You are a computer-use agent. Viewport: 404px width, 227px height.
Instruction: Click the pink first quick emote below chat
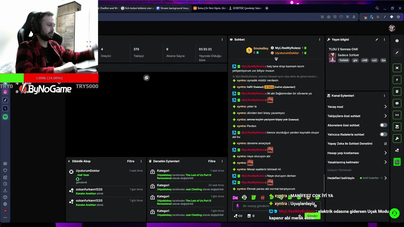tap(235, 198)
